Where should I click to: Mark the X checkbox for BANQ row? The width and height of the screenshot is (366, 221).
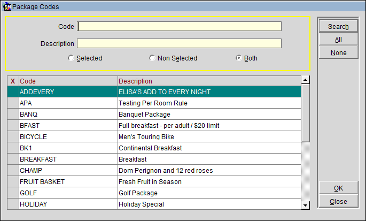[13, 115]
